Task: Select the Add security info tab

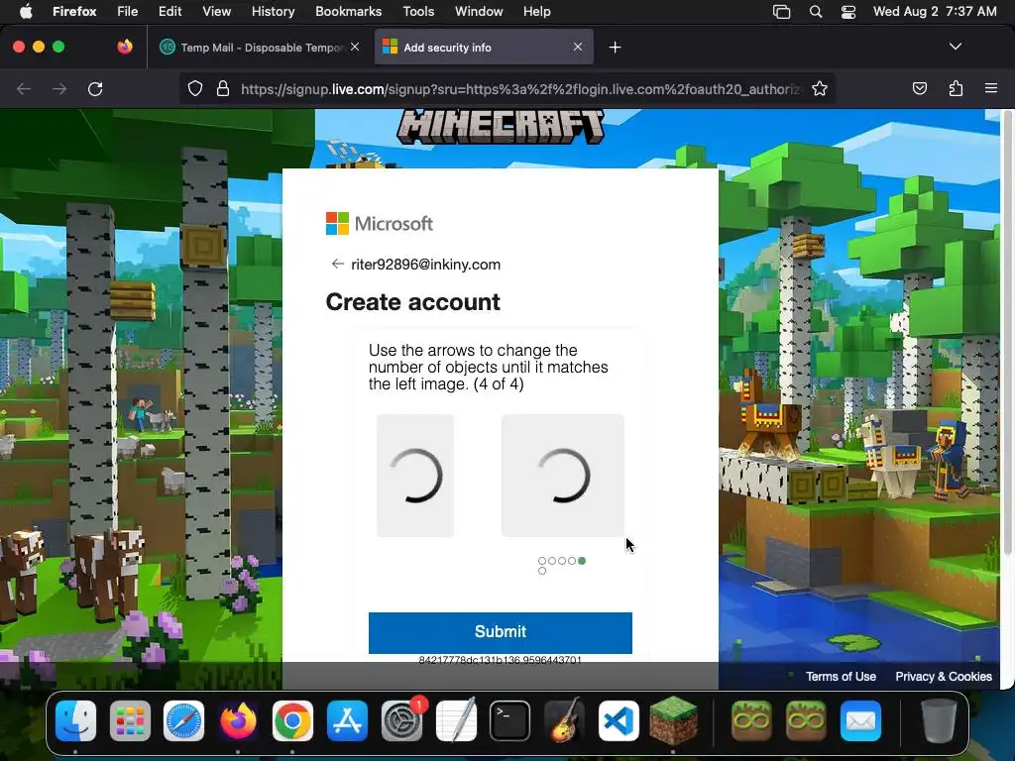Action: [484, 48]
